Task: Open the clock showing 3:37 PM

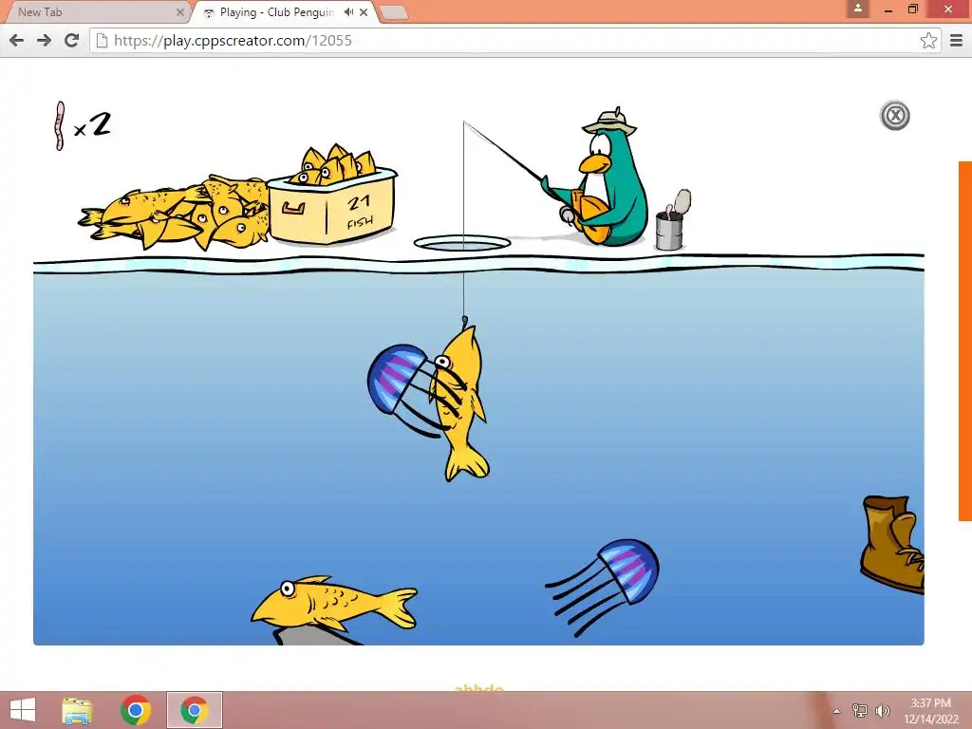Action: (930, 711)
